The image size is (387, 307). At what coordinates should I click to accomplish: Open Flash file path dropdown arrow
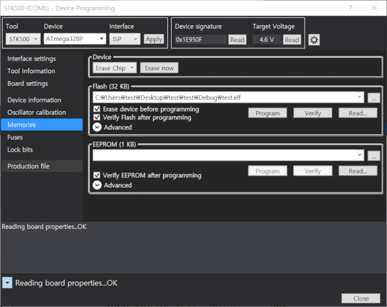(359, 97)
